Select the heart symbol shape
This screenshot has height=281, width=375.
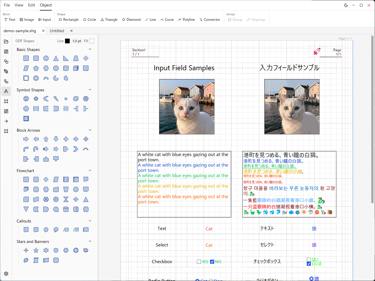[x=66, y=99]
